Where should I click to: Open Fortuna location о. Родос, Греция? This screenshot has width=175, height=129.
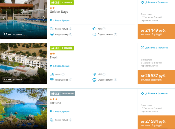tap(61, 111)
